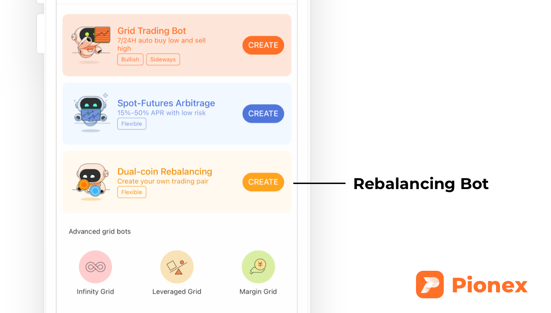
Task: Click CREATE for Dual-coin Rebalancing
Action: [x=263, y=182]
